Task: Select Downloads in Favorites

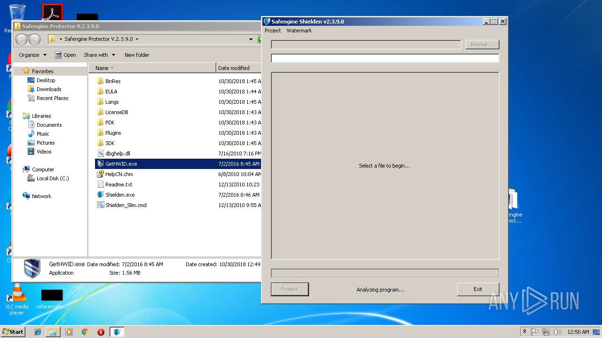Action: (49, 89)
